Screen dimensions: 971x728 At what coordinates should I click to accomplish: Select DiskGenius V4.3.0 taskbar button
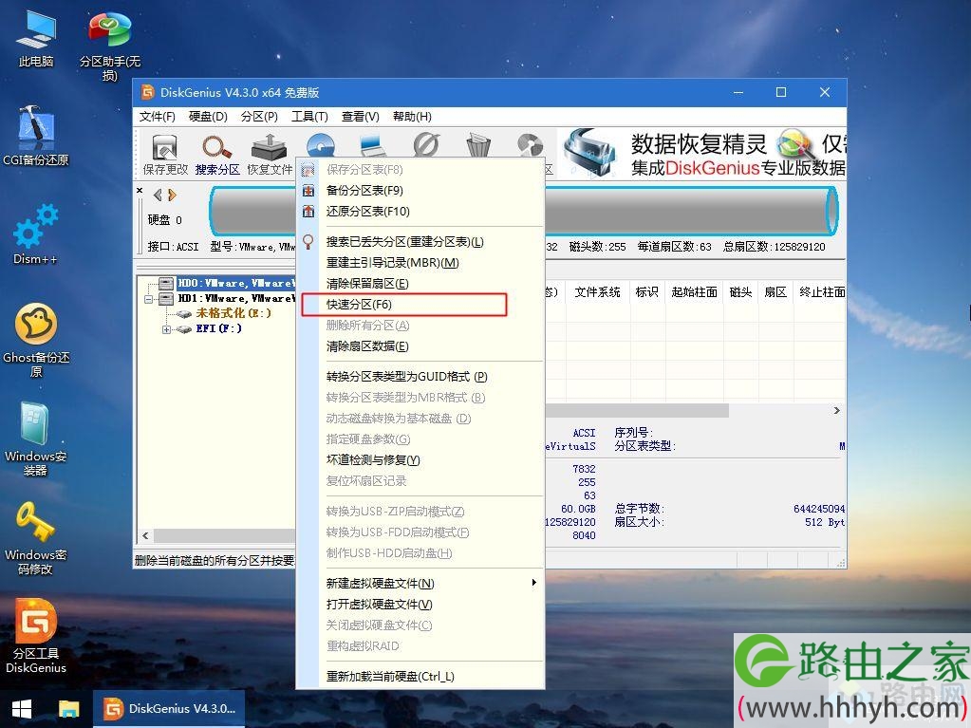(x=169, y=709)
